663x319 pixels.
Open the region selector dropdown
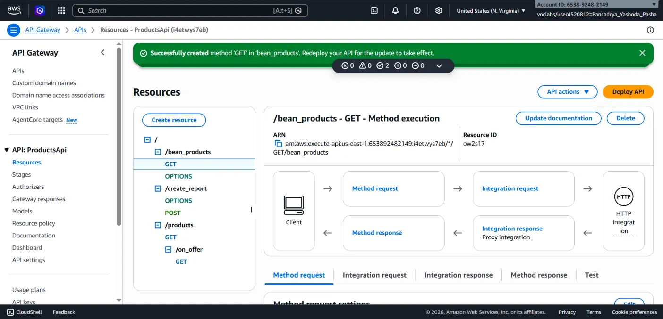pyautogui.click(x=491, y=10)
